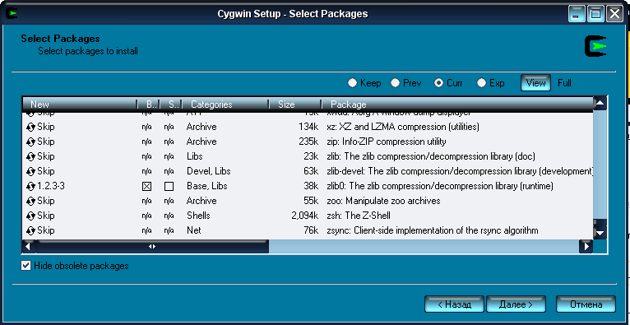Image resolution: width=630 pixels, height=325 pixels.
Task: Click the vertical scrollbar down arrow
Action: tap(600, 233)
